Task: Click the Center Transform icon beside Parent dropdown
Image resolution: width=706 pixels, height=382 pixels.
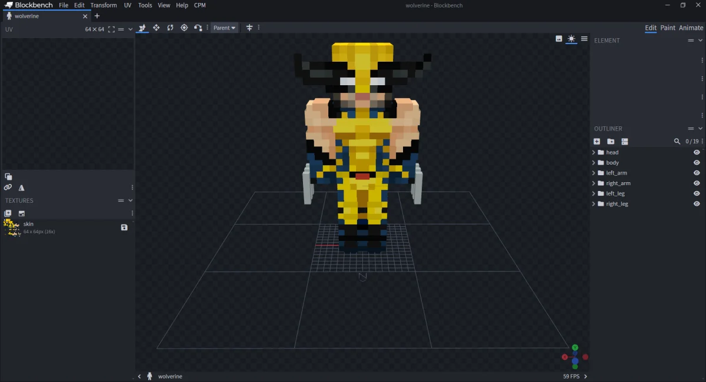Action: click(249, 28)
